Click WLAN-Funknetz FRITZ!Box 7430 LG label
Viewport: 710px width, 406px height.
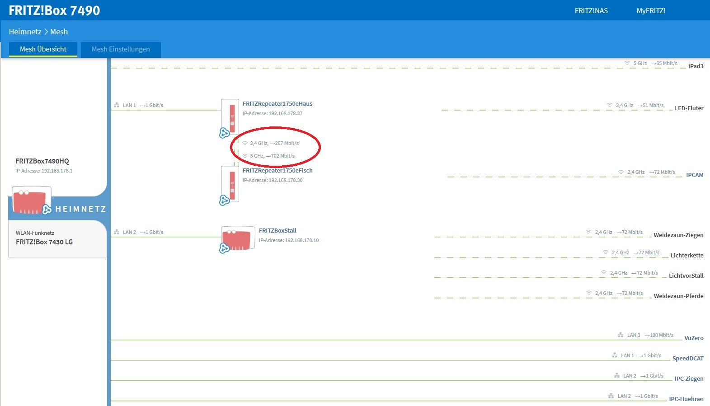tap(44, 238)
